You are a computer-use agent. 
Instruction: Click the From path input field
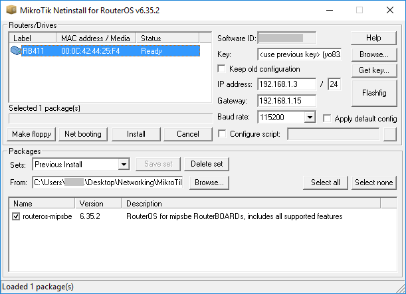108,183
